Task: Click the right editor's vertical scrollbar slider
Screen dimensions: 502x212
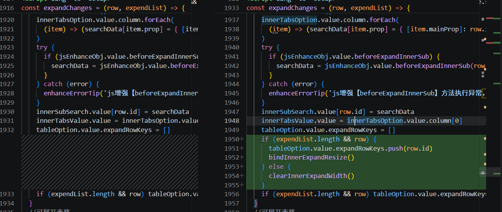Action: (491, 173)
